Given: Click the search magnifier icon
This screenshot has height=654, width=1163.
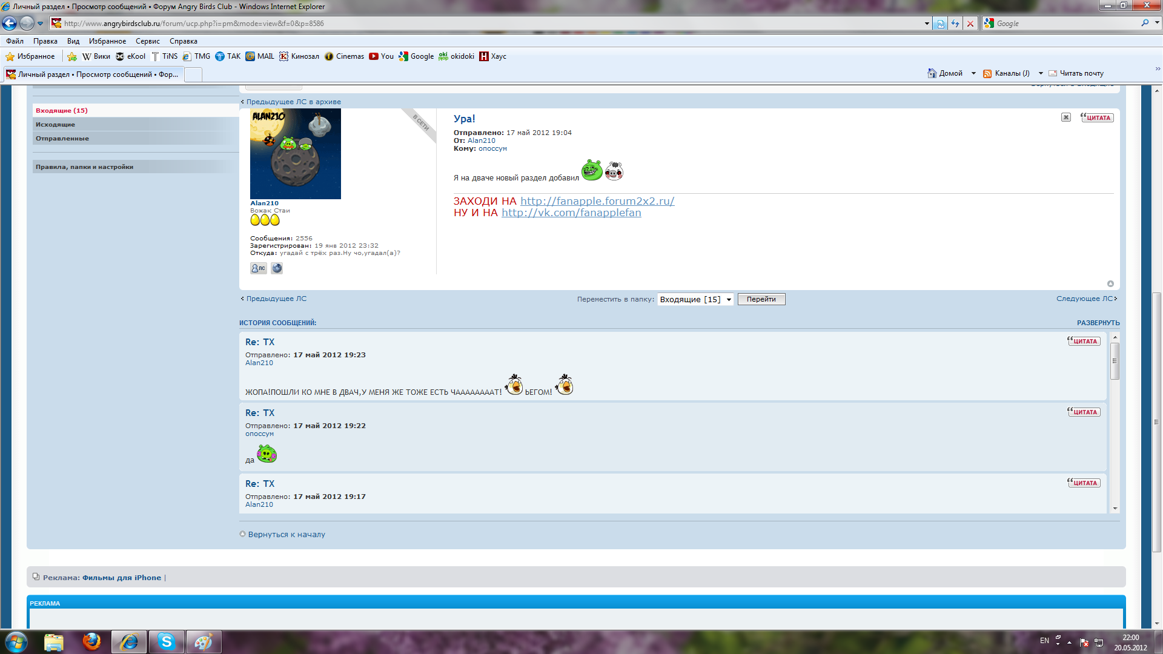Looking at the screenshot, I should (1145, 23).
